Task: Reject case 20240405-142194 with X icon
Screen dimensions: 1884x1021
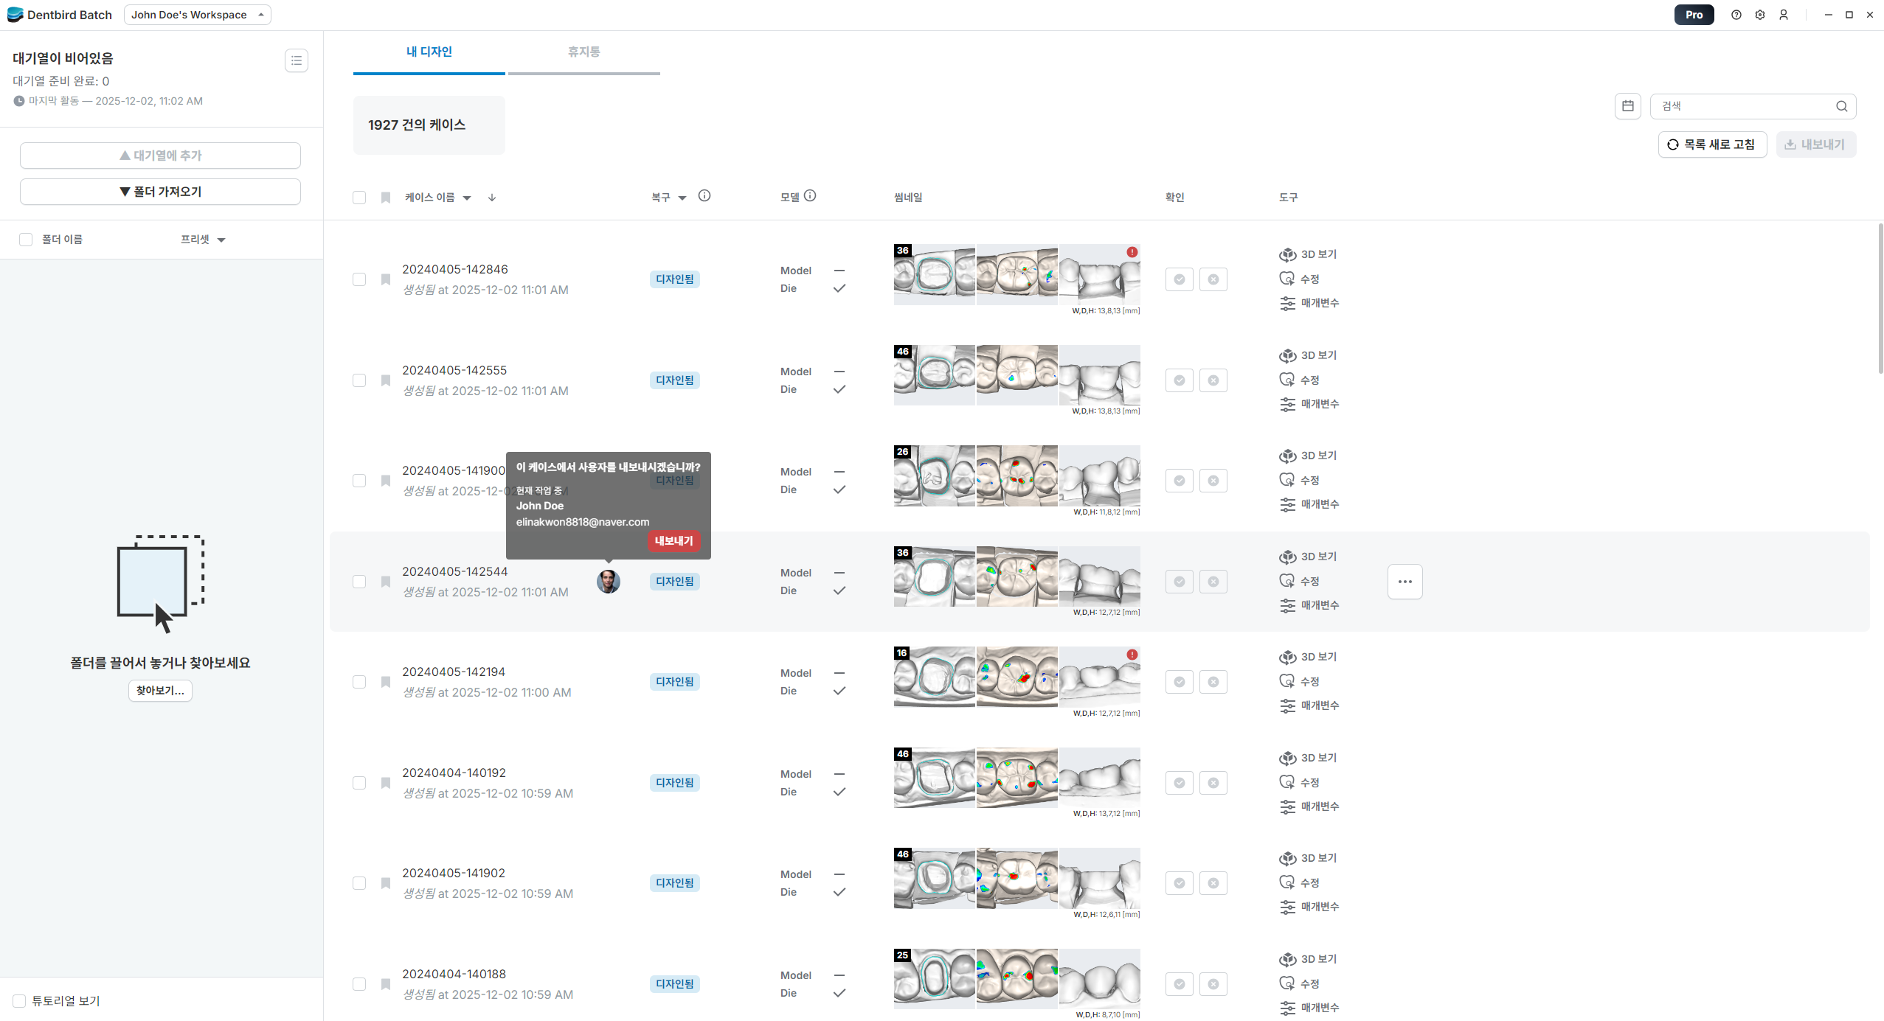Action: [1213, 682]
